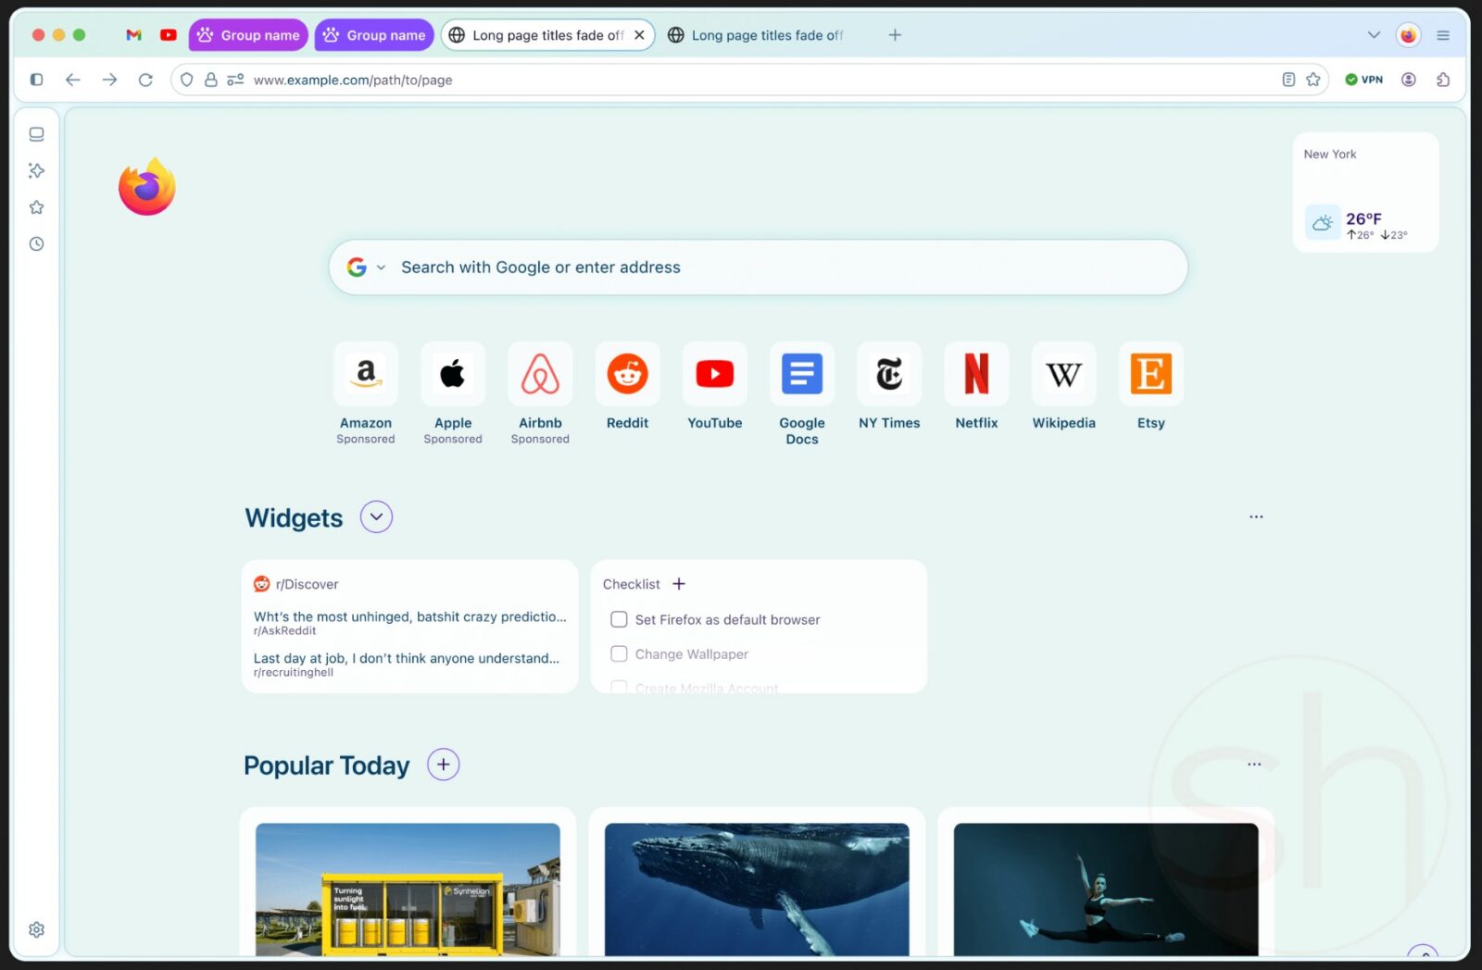Switch to second Long page titles tab

765,35
